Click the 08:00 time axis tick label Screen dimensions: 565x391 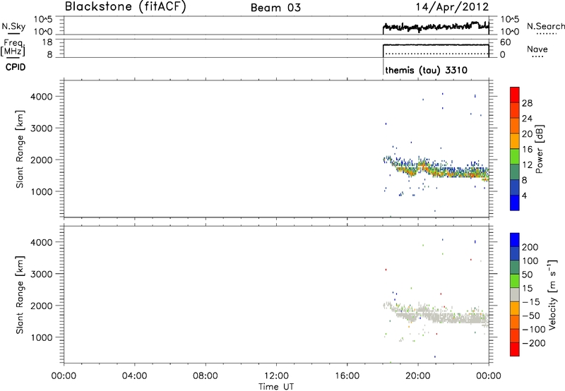pos(206,376)
